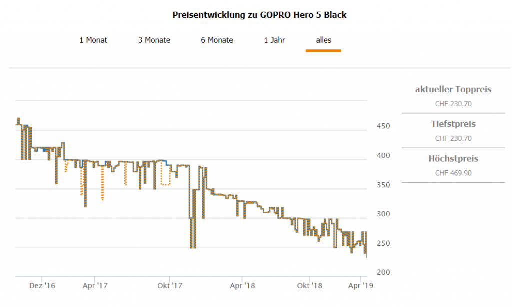512x307 pixels.
Task: Click the Dez '16 date axis label
Action: click(x=42, y=286)
